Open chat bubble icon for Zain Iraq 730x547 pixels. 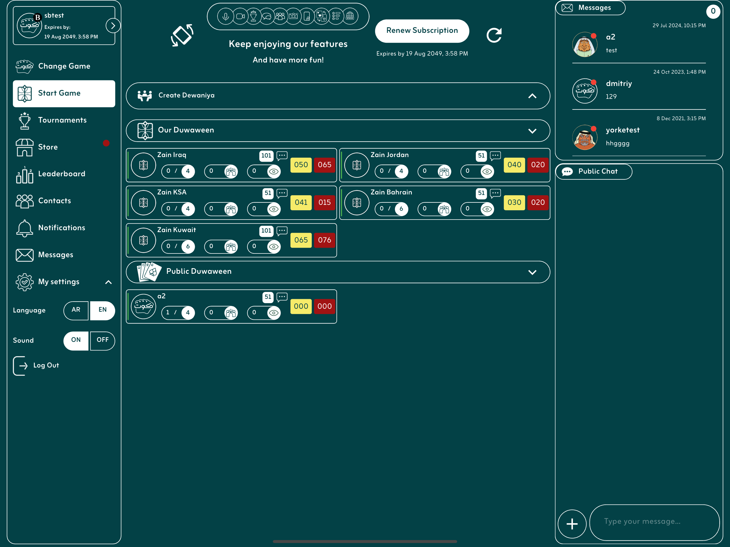282,155
